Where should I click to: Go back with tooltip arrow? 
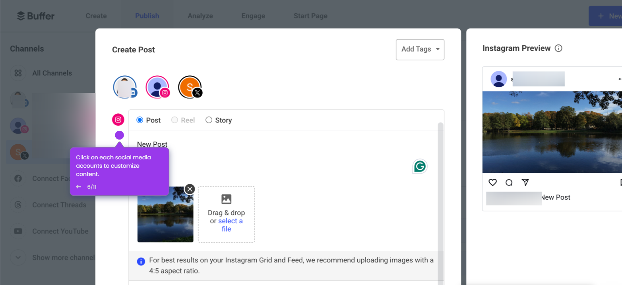coord(79,187)
